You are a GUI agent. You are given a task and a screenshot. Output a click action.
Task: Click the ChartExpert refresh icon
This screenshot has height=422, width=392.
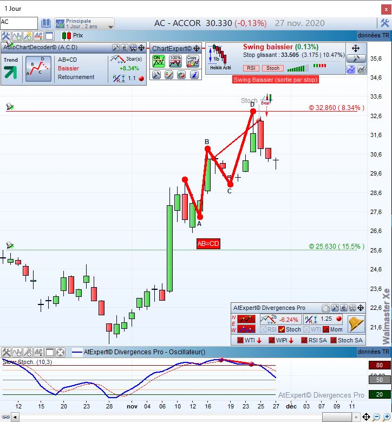click(181, 75)
